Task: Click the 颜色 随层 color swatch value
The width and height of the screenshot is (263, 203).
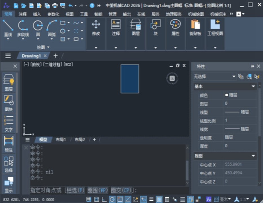Action: point(240,95)
